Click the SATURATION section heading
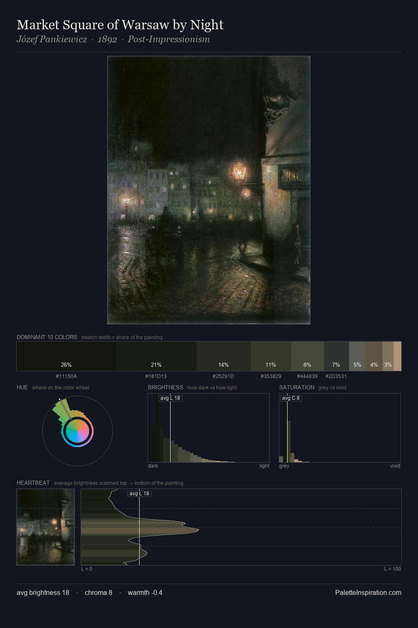The height and width of the screenshot is (628, 418). point(297,387)
